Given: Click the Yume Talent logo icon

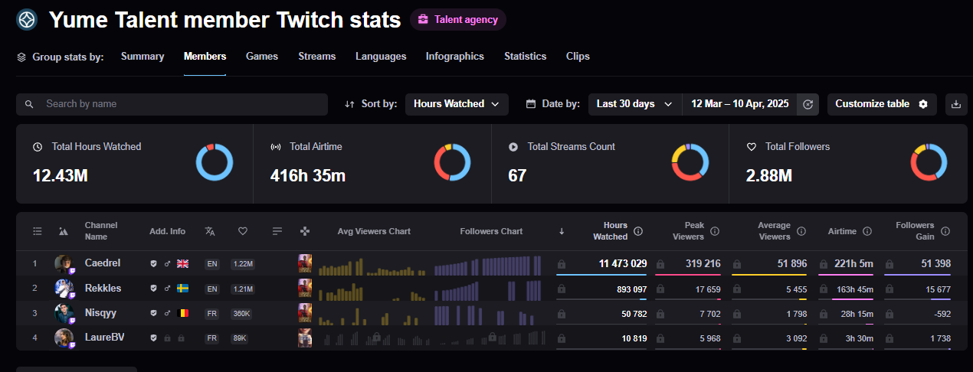Looking at the screenshot, I should [27, 19].
